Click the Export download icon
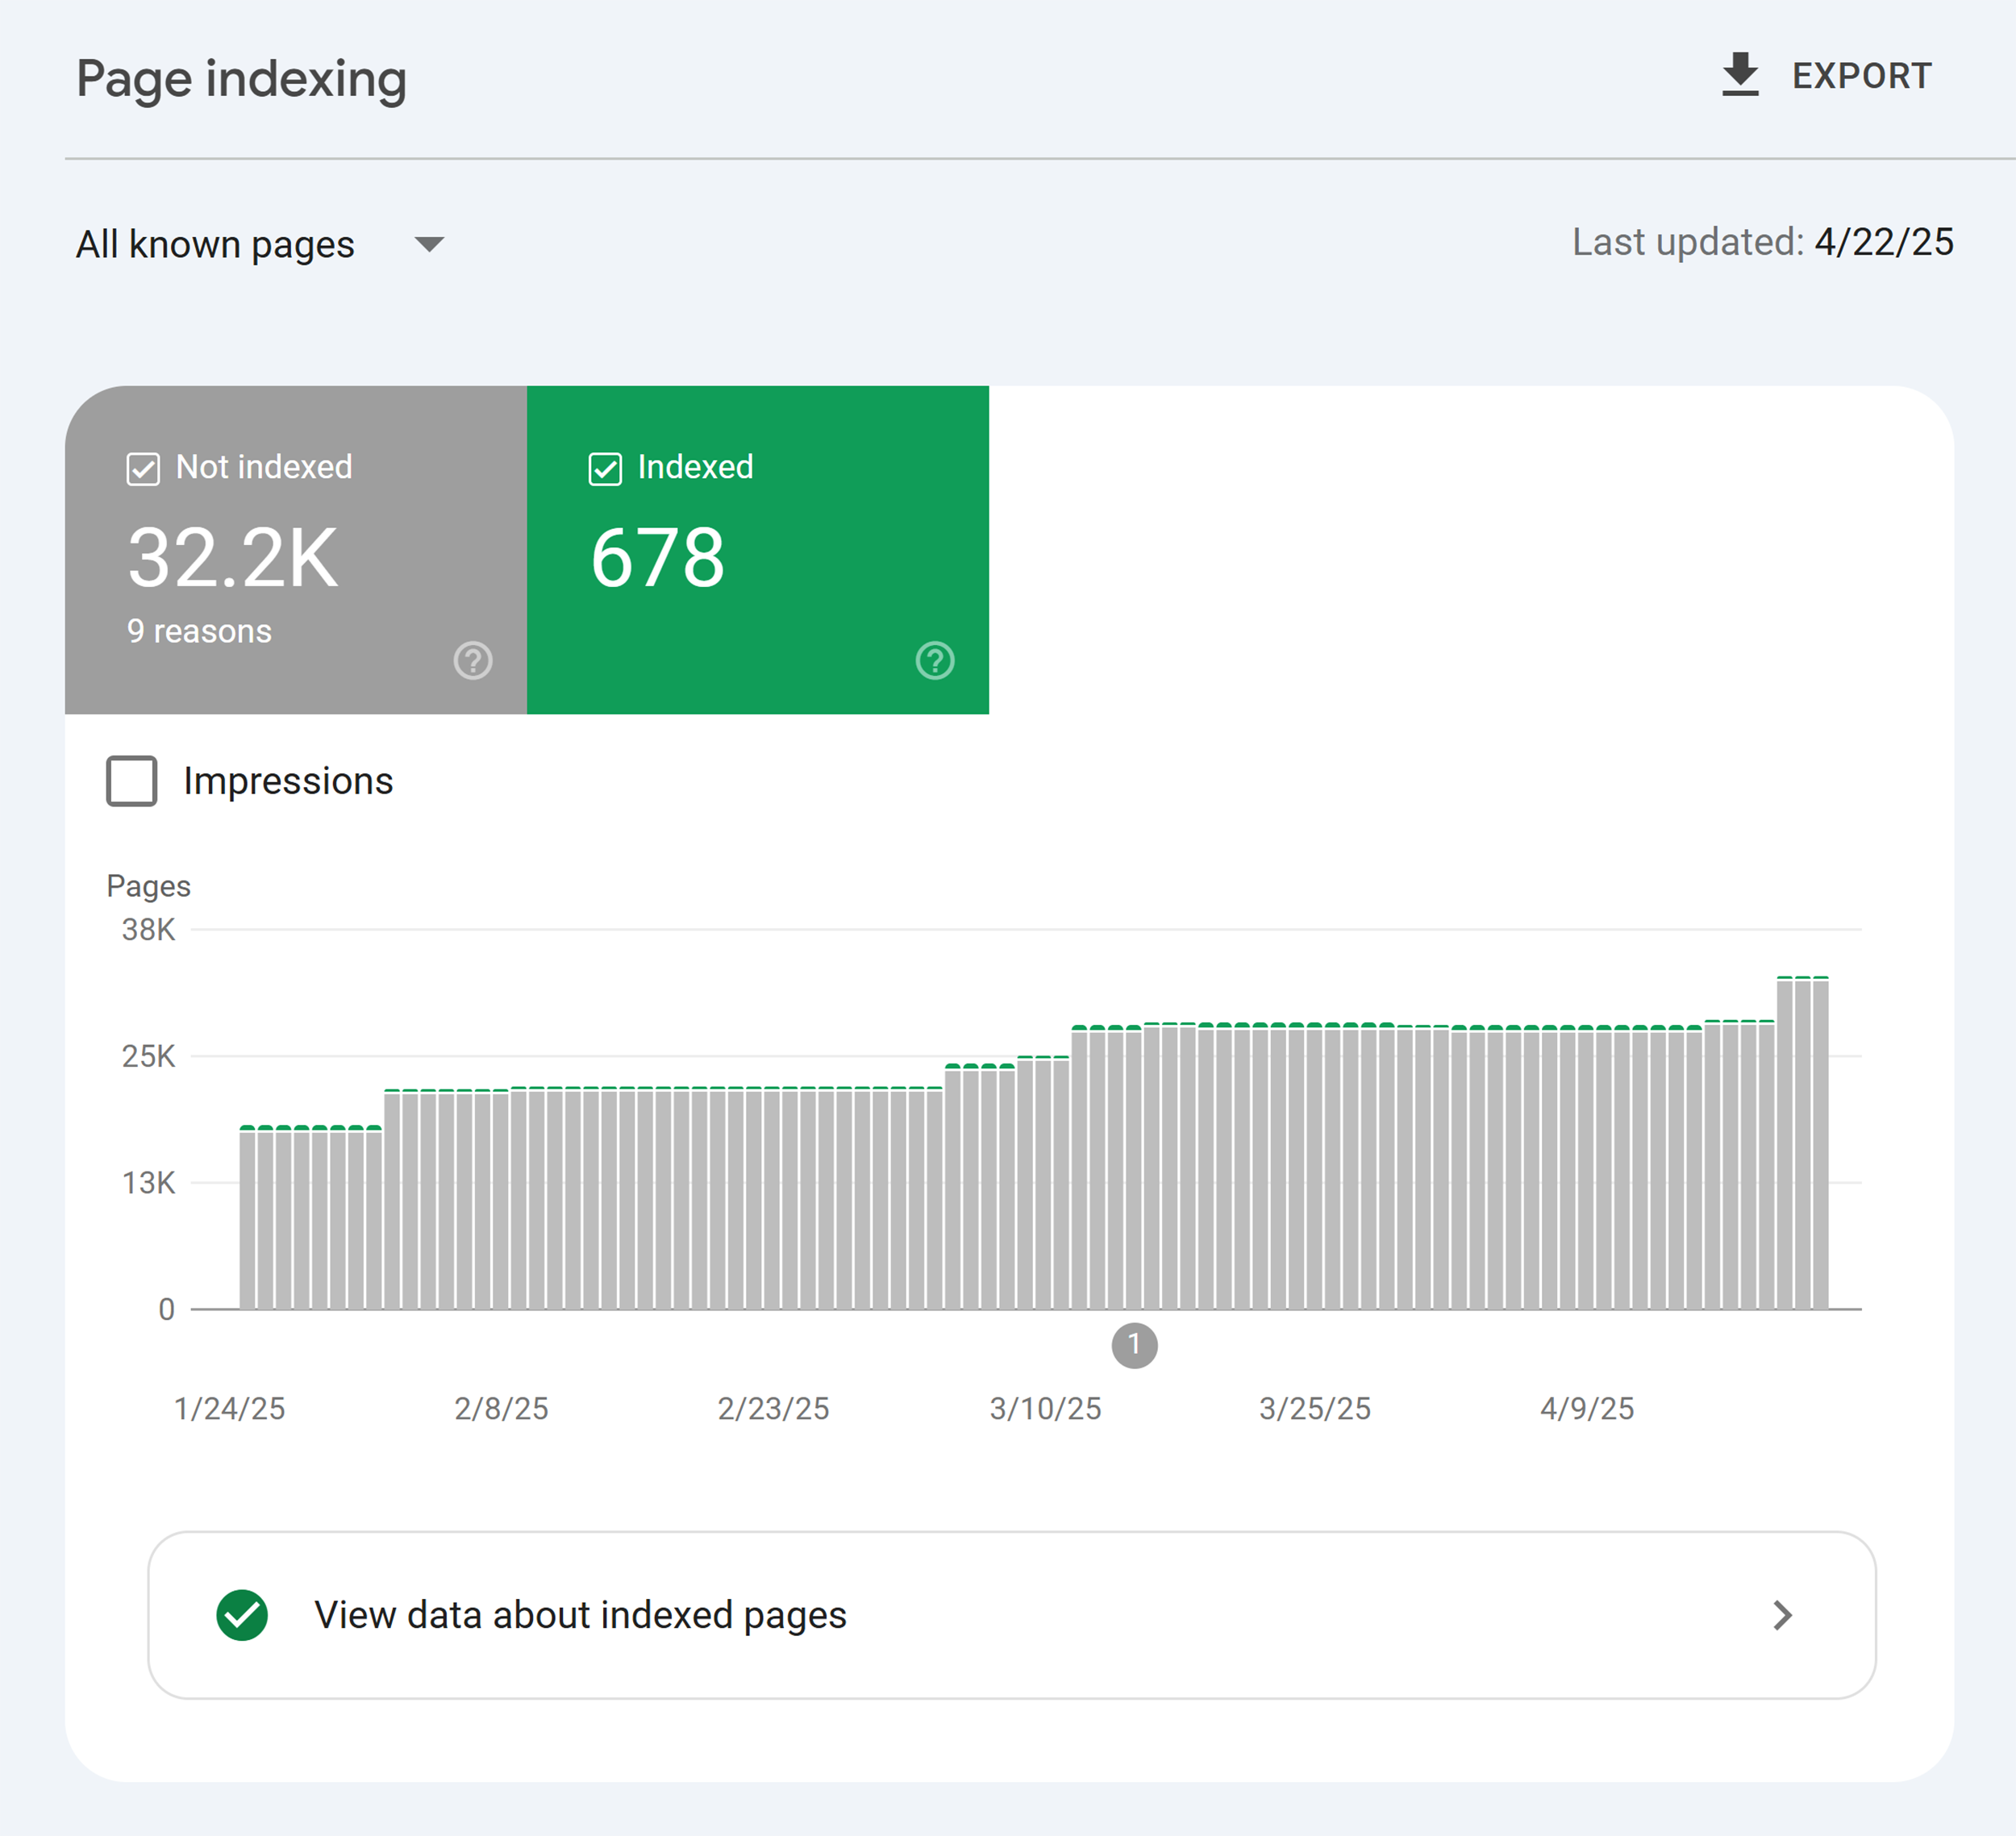Image resolution: width=2016 pixels, height=1836 pixels. pyautogui.click(x=1740, y=75)
